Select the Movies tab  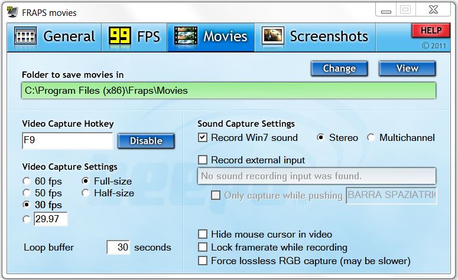click(x=211, y=38)
